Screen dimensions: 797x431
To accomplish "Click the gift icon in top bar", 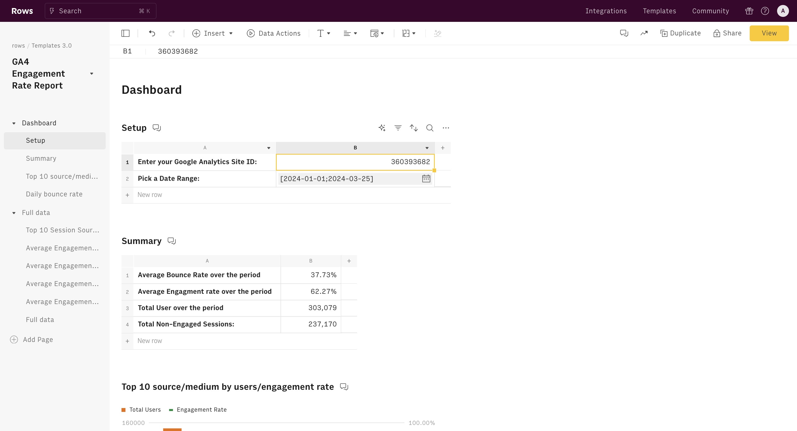I will [x=749, y=11].
